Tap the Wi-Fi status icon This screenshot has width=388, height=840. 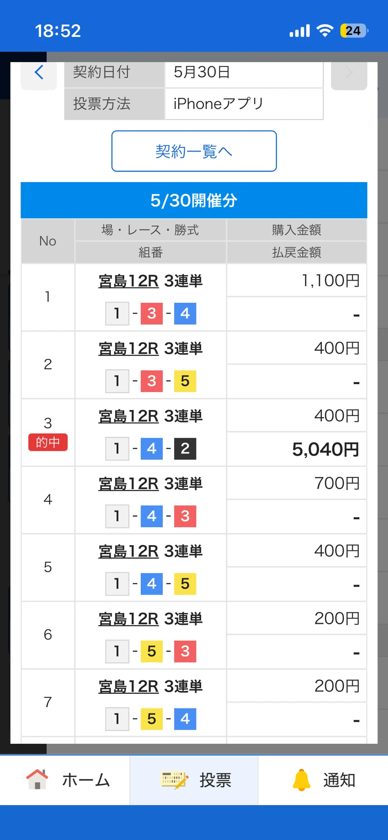(x=325, y=31)
